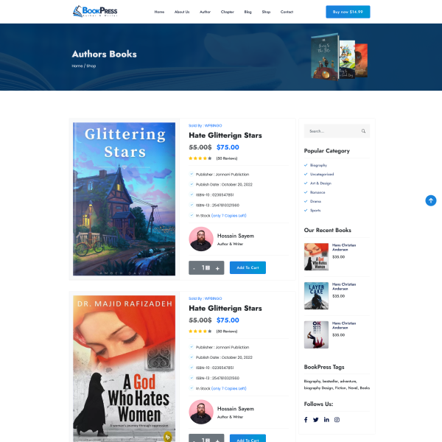This screenshot has height=442, width=442.
Task: Open the Shop menu item
Action: [266, 12]
